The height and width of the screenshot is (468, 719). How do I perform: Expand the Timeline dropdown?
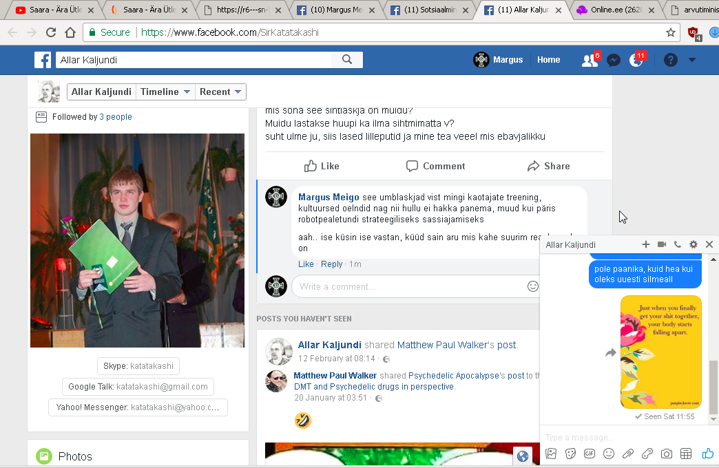pyautogui.click(x=165, y=92)
